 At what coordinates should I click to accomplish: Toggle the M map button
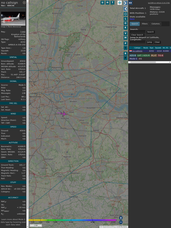pyautogui.click(x=125, y=38)
